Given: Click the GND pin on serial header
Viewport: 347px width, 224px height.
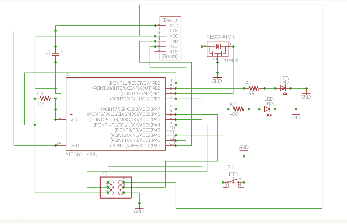Looking at the screenshot, I should [174, 25].
